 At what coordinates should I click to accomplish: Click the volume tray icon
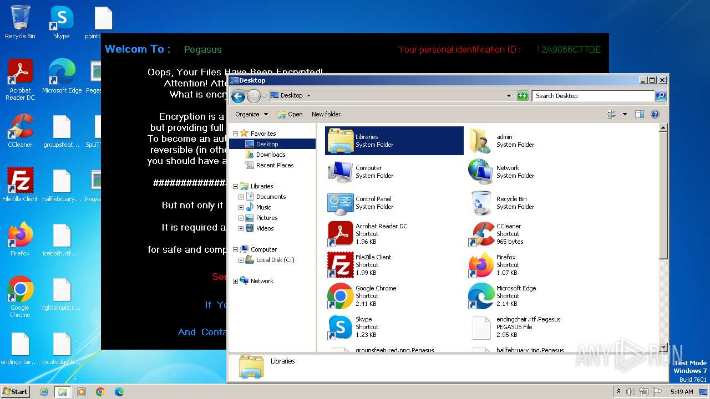[631, 392]
